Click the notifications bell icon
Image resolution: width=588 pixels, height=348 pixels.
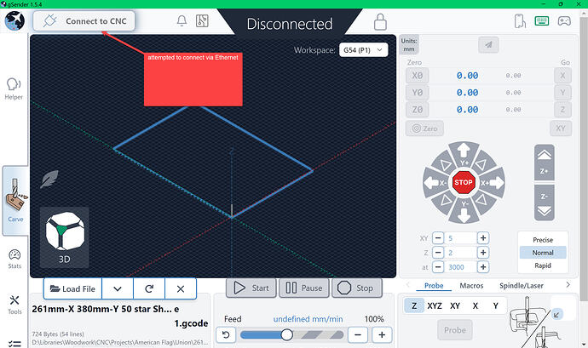point(182,21)
